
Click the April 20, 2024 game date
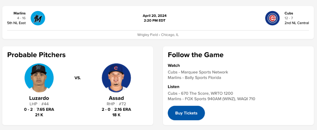pyautogui.click(x=154, y=16)
